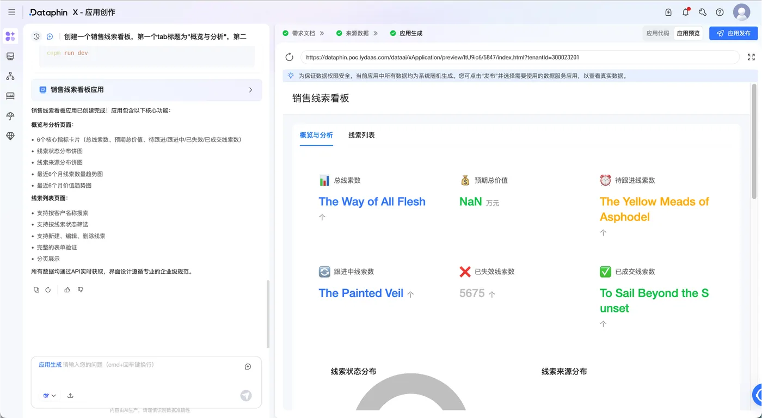Open the model selector dropdown in input box
Image resolution: width=762 pixels, height=418 pixels.
point(50,396)
